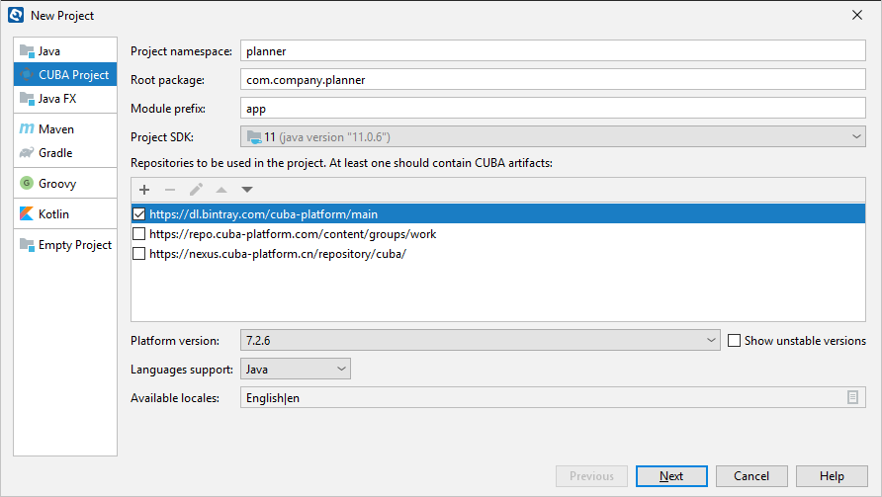The width and height of the screenshot is (882, 497).
Task: Select Maven project type
Action: click(x=65, y=128)
